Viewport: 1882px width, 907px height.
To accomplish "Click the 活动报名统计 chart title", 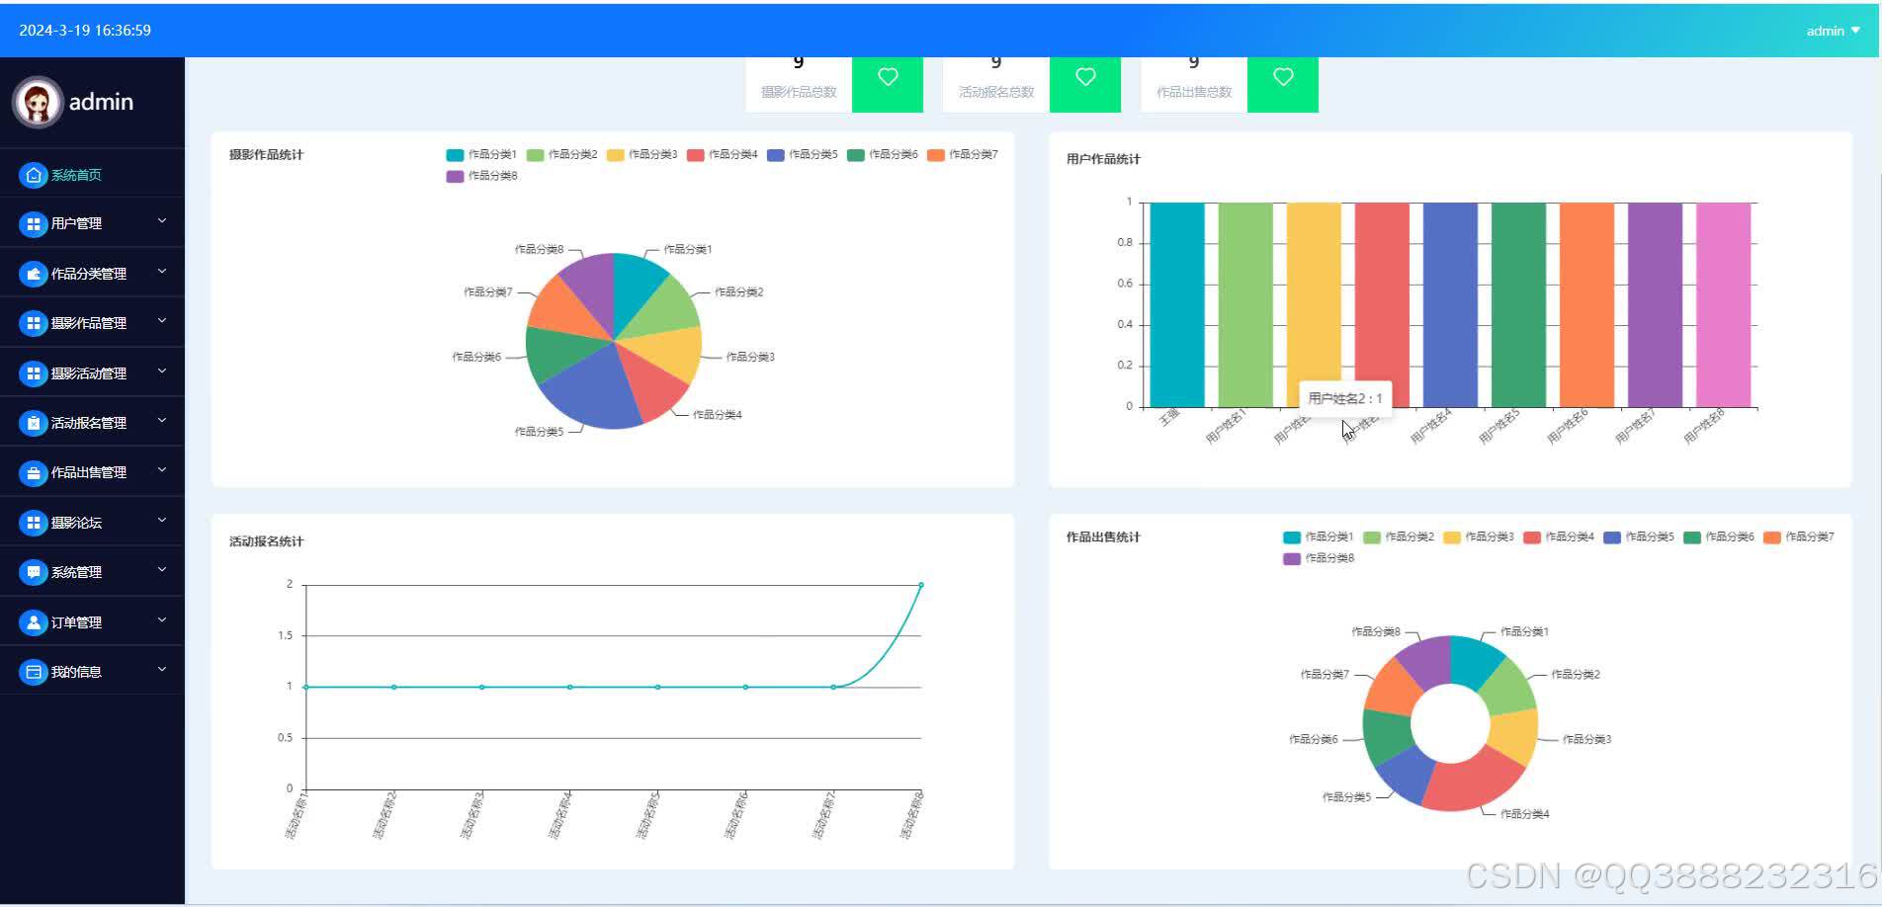I will pos(266,541).
